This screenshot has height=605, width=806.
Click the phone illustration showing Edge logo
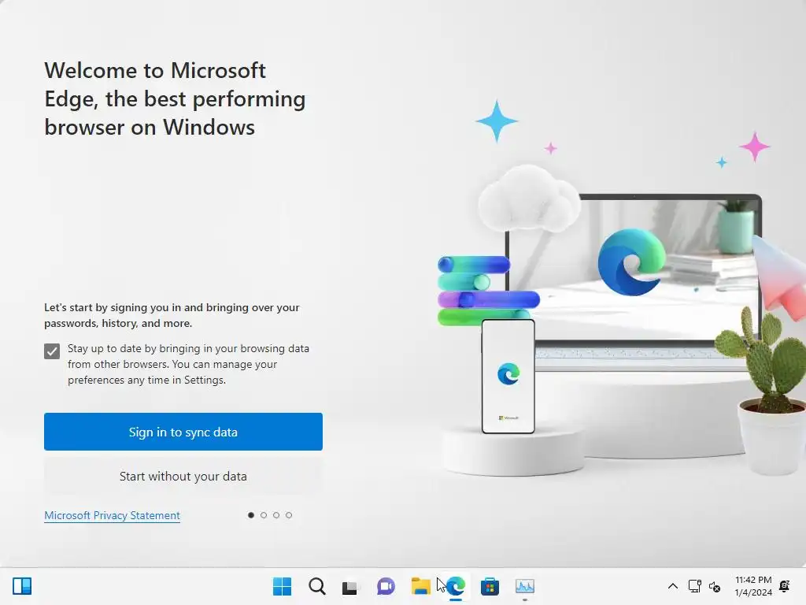(508, 376)
